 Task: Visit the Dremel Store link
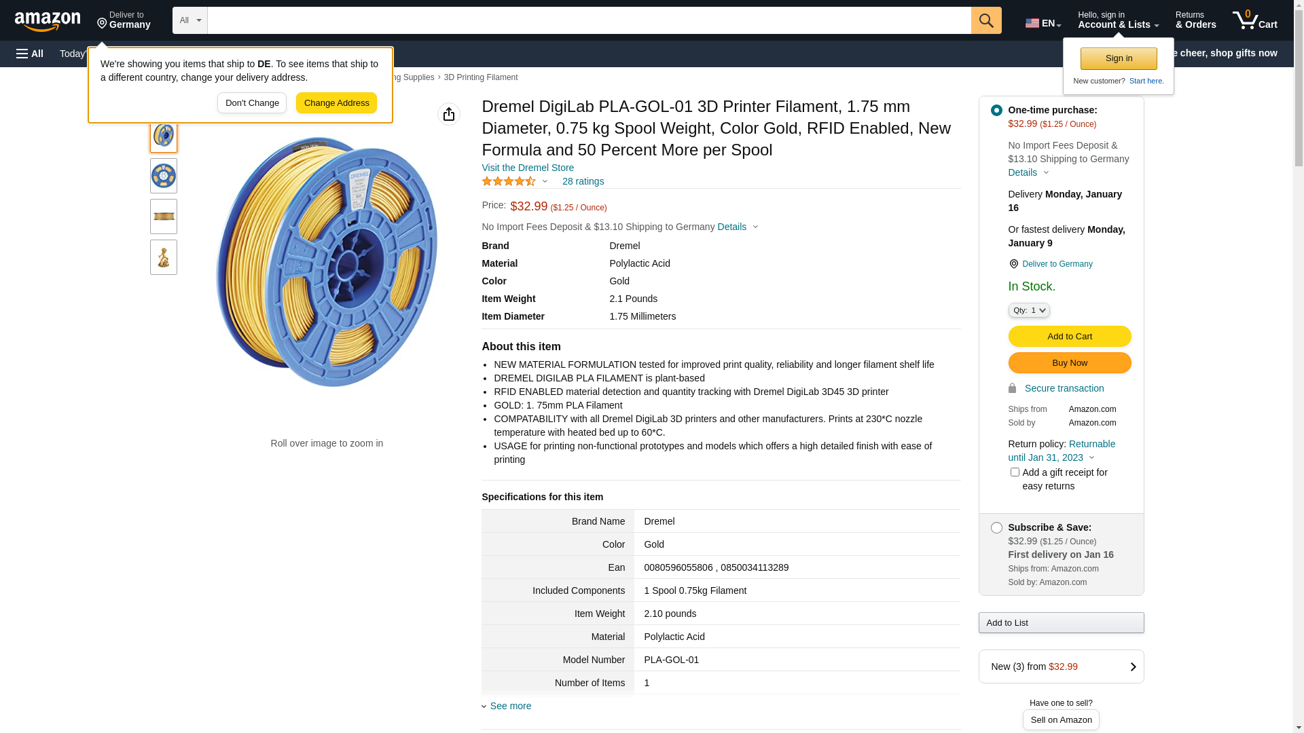pyautogui.click(x=528, y=168)
